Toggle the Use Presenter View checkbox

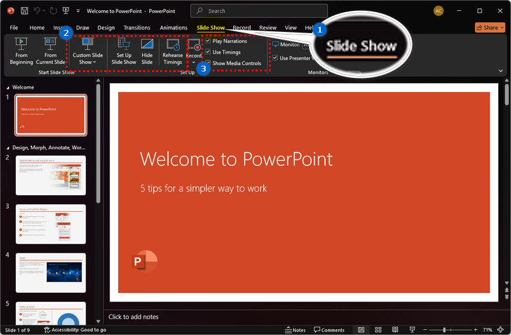(x=275, y=58)
